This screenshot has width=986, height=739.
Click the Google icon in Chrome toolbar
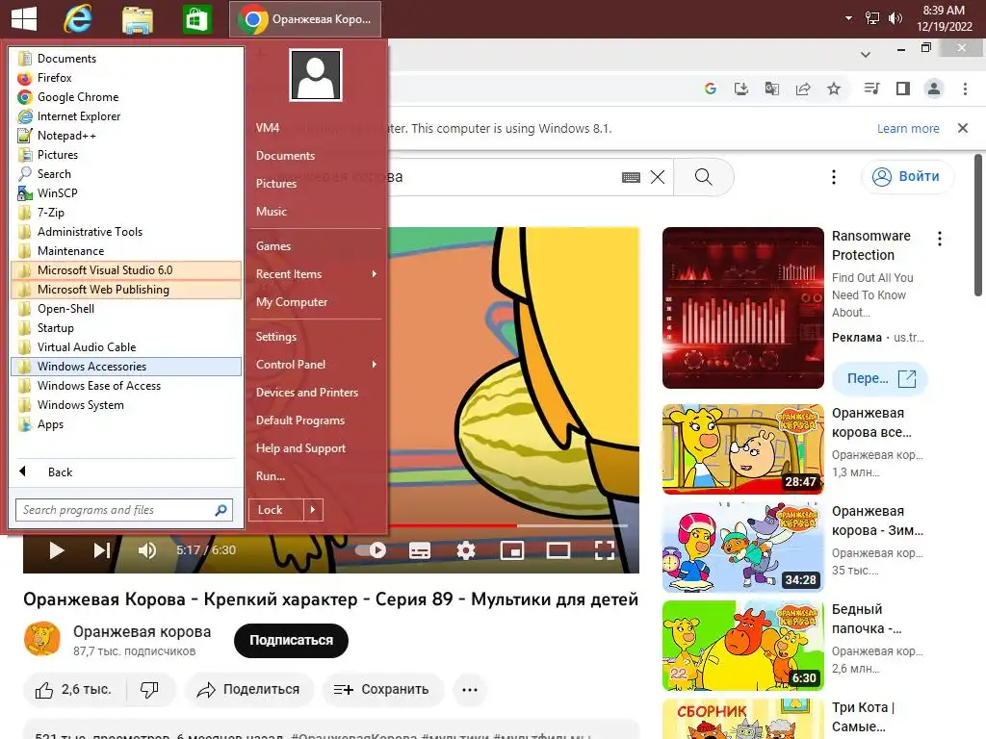coord(711,89)
